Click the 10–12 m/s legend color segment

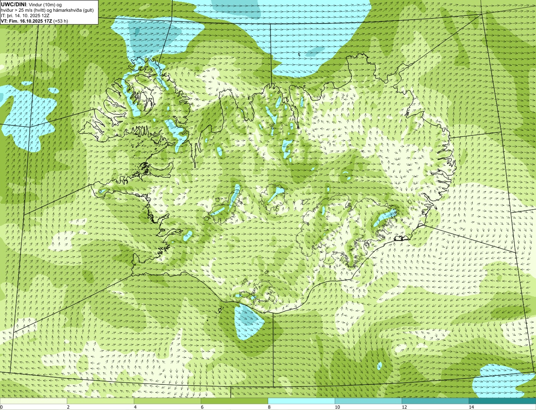point(368,401)
